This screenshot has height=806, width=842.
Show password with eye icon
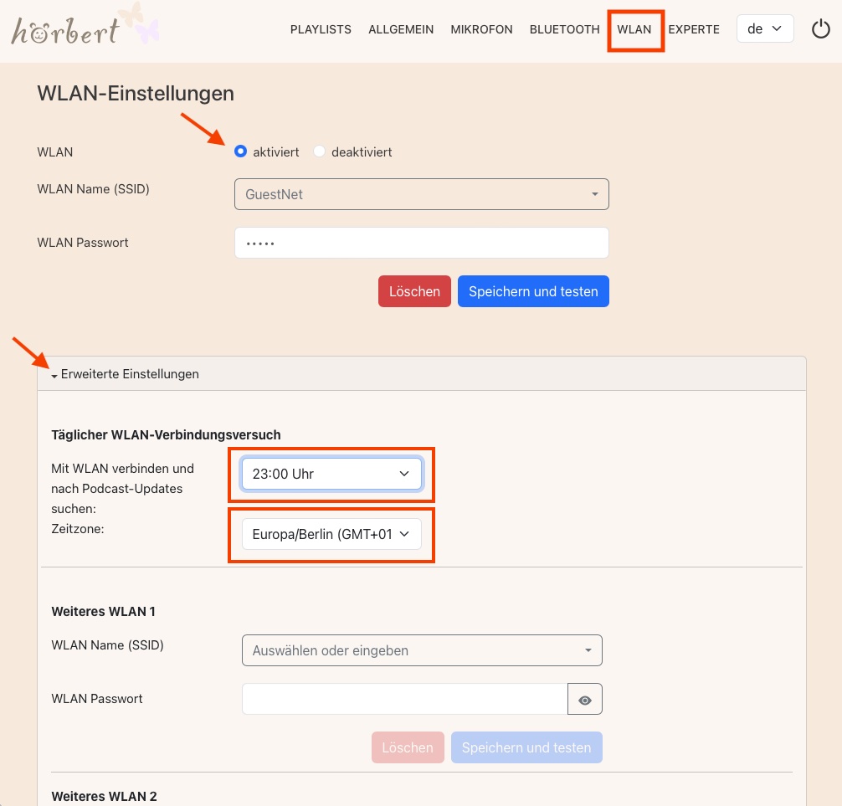tap(585, 700)
